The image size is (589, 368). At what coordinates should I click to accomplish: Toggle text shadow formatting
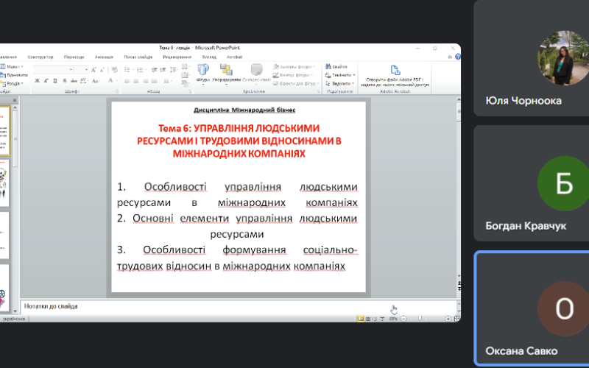pyautogui.click(x=65, y=81)
